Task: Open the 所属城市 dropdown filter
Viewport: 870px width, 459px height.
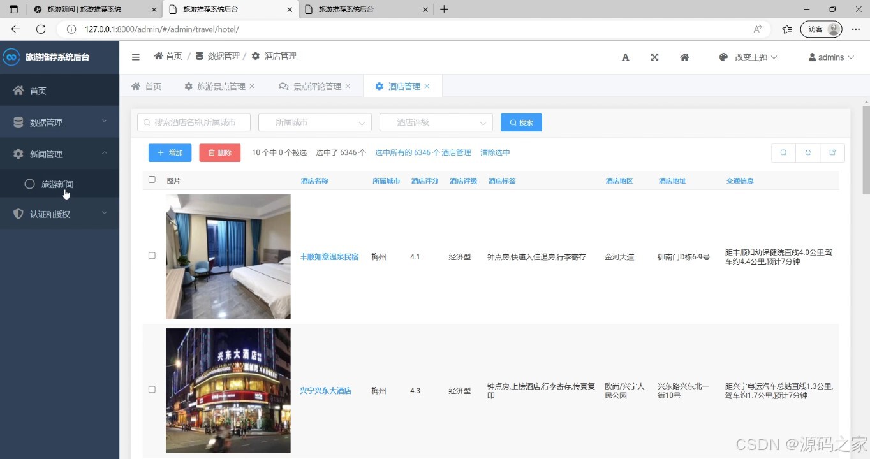Action: (314, 122)
